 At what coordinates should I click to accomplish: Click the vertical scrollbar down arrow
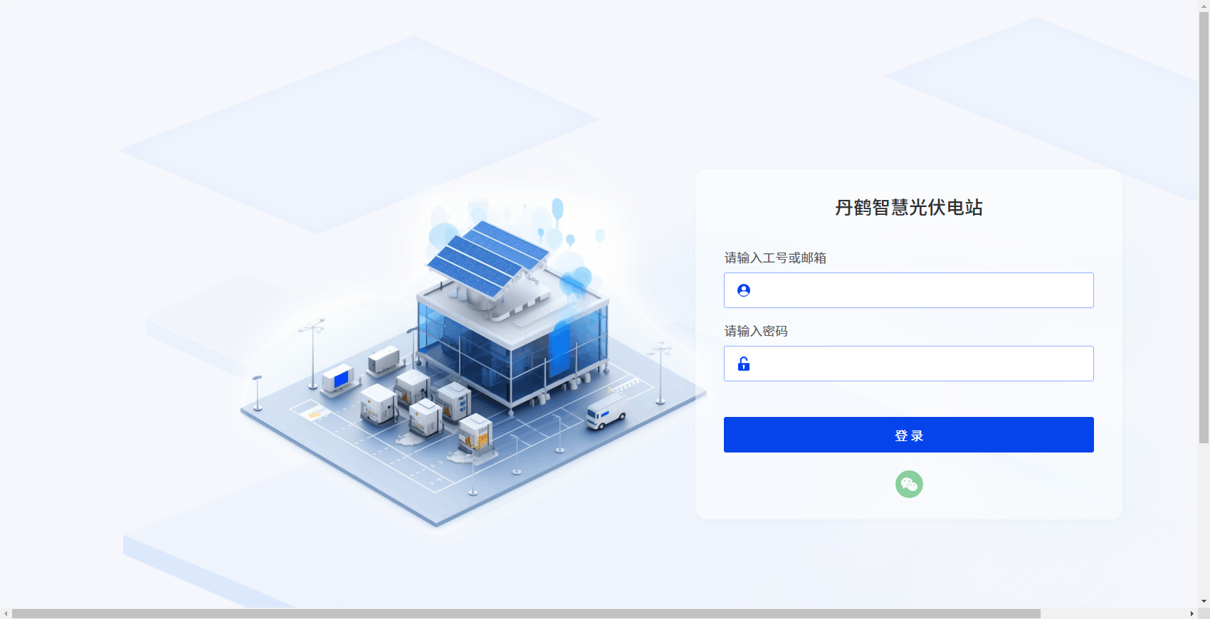click(x=1204, y=601)
